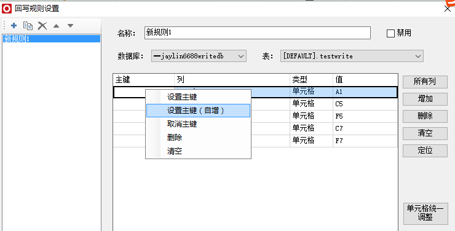Screen dimensions: 455x231
Task: Choose 清空 in the context menu
Action: (198, 151)
